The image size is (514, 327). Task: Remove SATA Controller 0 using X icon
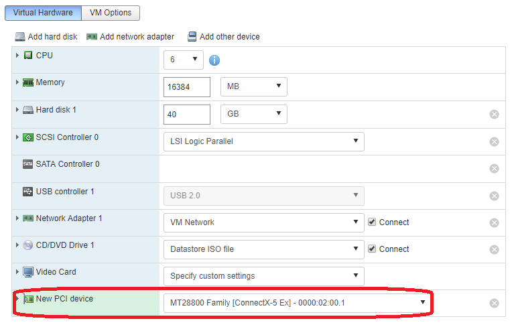(495, 169)
